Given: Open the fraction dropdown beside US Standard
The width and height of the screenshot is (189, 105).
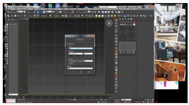Looking at the screenshot, I should [x=88, y=54].
